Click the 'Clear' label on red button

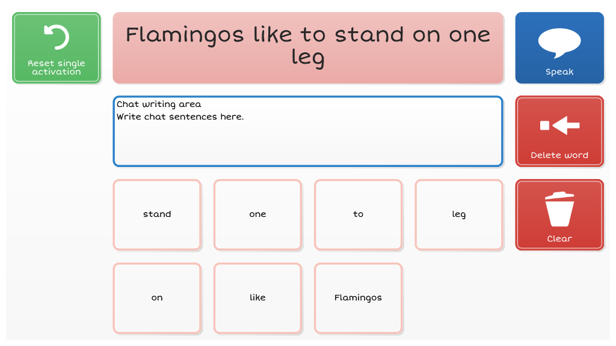coord(559,238)
